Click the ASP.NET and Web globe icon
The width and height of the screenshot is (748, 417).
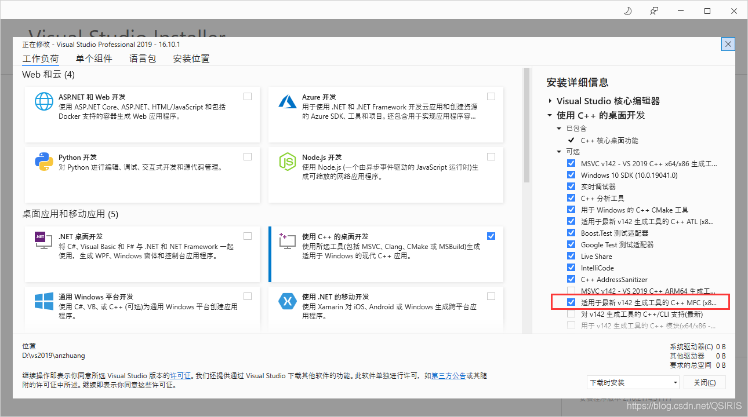[x=44, y=101]
